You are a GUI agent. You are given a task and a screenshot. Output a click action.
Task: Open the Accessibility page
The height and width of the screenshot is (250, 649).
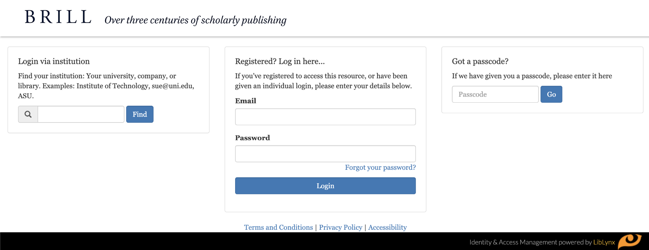click(387, 227)
